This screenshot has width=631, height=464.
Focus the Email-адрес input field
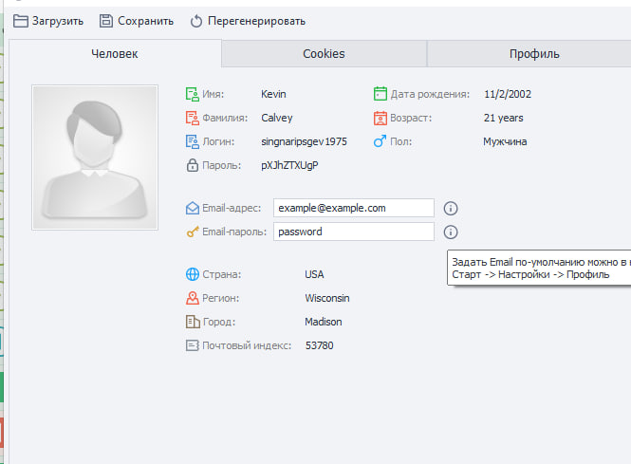coord(354,208)
